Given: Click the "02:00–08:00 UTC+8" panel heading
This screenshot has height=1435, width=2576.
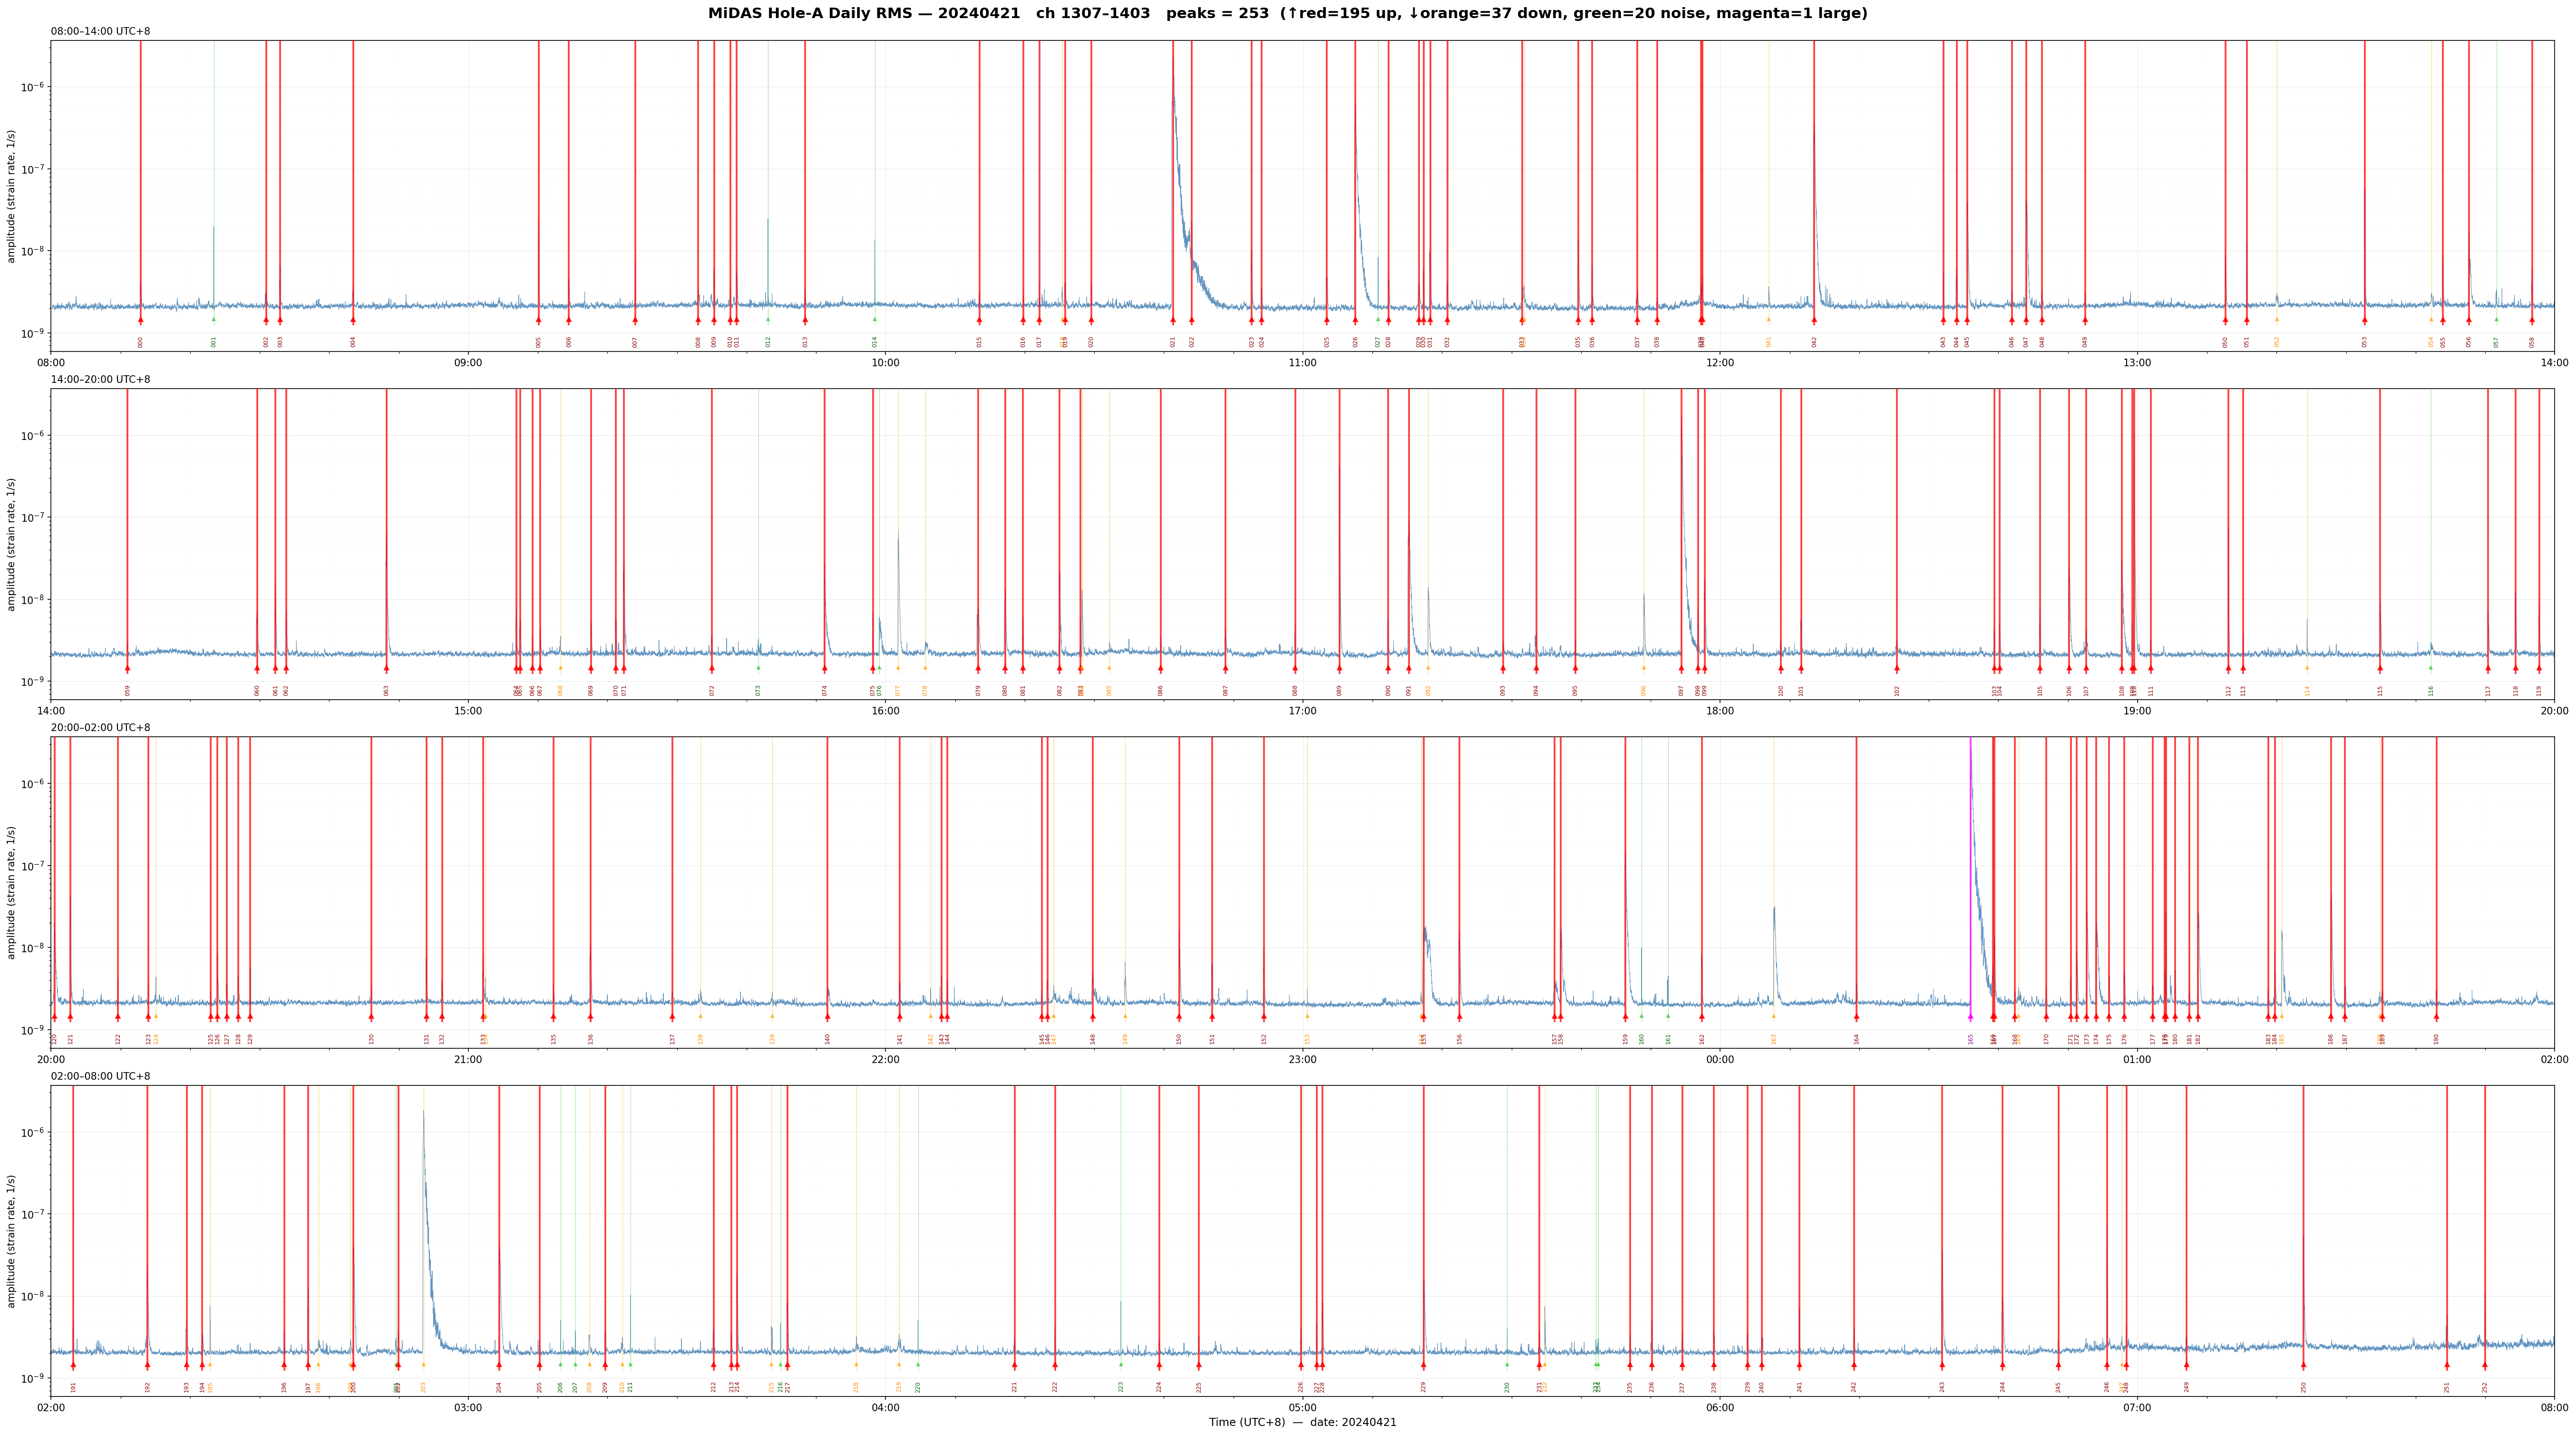Looking at the screenshot, I should pyautogui.click(x=101, y=1076).
